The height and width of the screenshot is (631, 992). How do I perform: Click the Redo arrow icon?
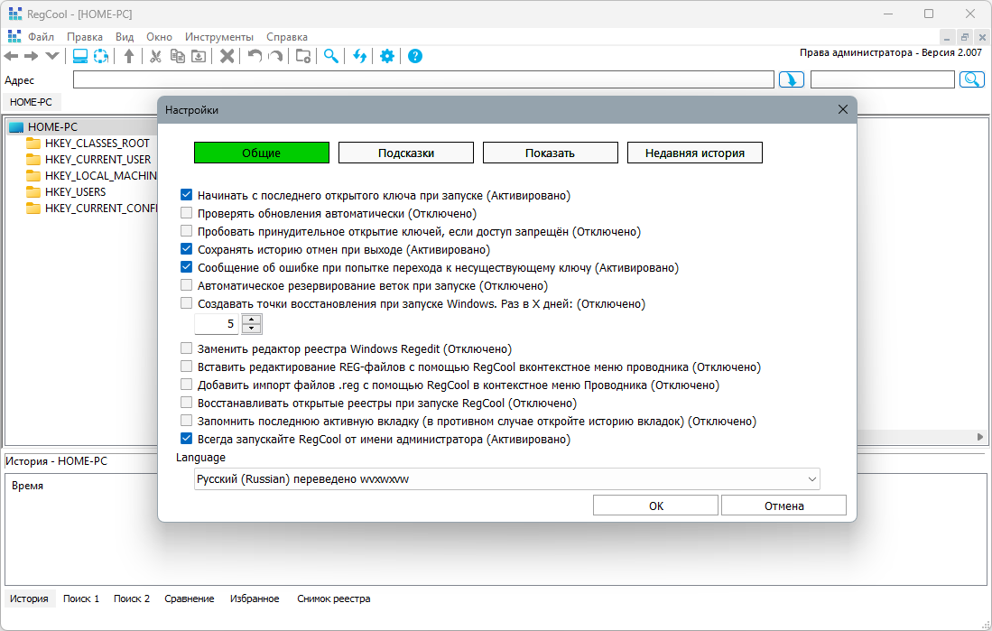pos(275,56)
